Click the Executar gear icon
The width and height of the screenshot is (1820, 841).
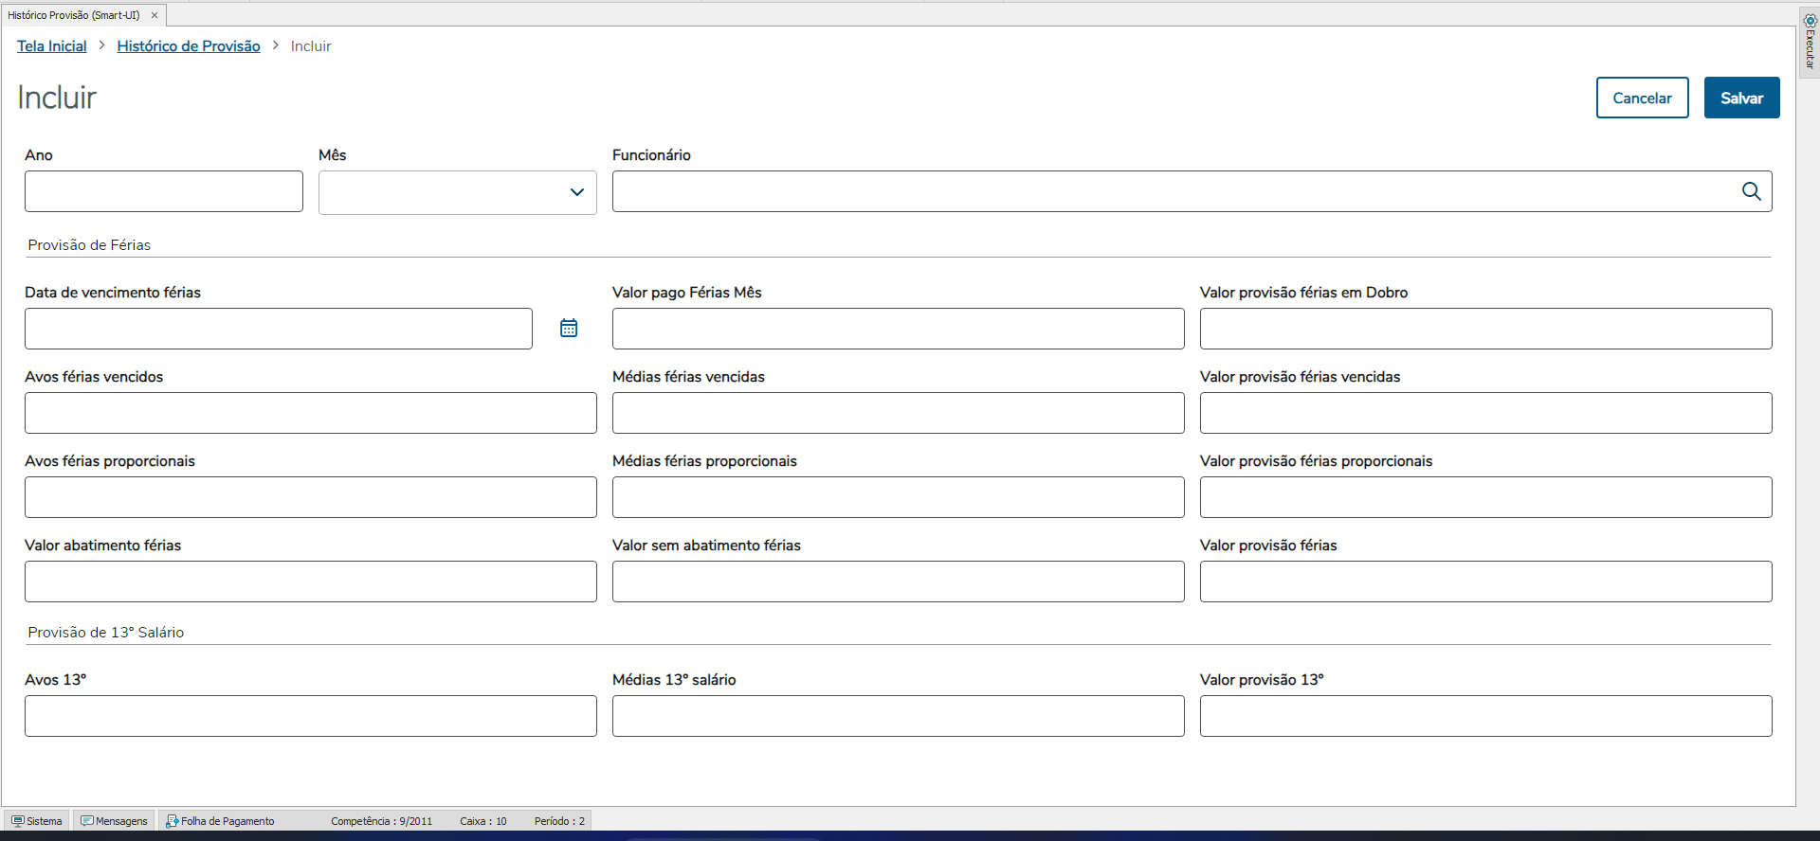coord(1810,20)
